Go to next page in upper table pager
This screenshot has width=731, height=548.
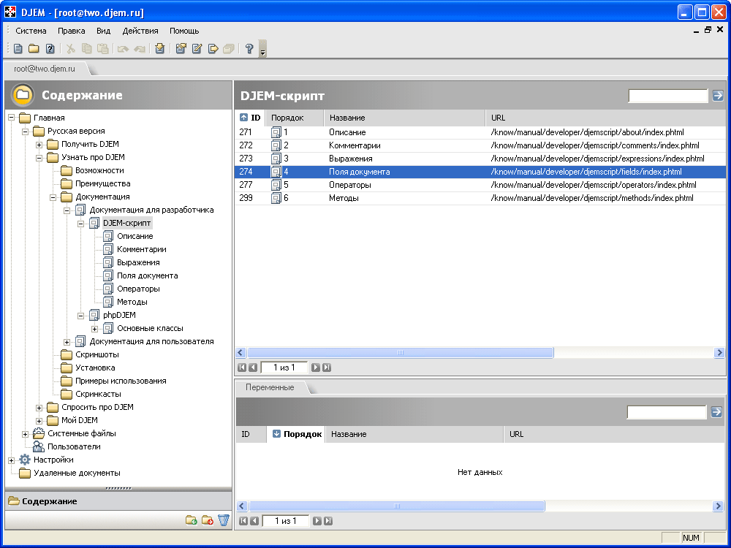(x=316, y=368)
